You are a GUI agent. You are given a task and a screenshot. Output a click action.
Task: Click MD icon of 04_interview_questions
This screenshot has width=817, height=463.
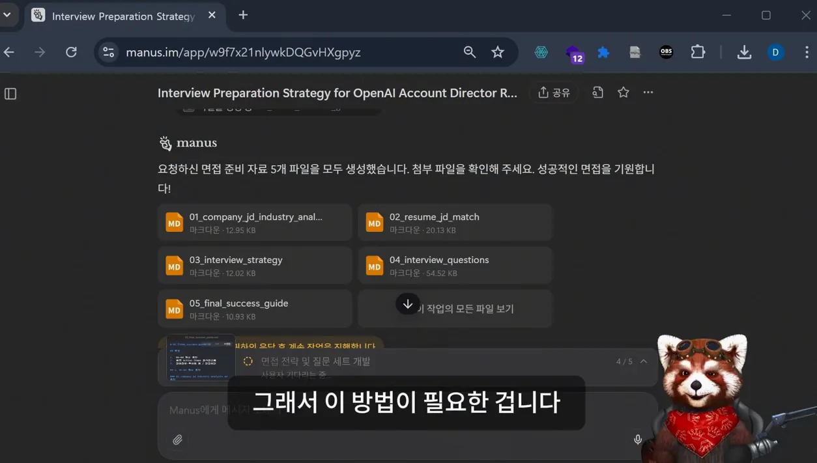[x=374, y=266]
